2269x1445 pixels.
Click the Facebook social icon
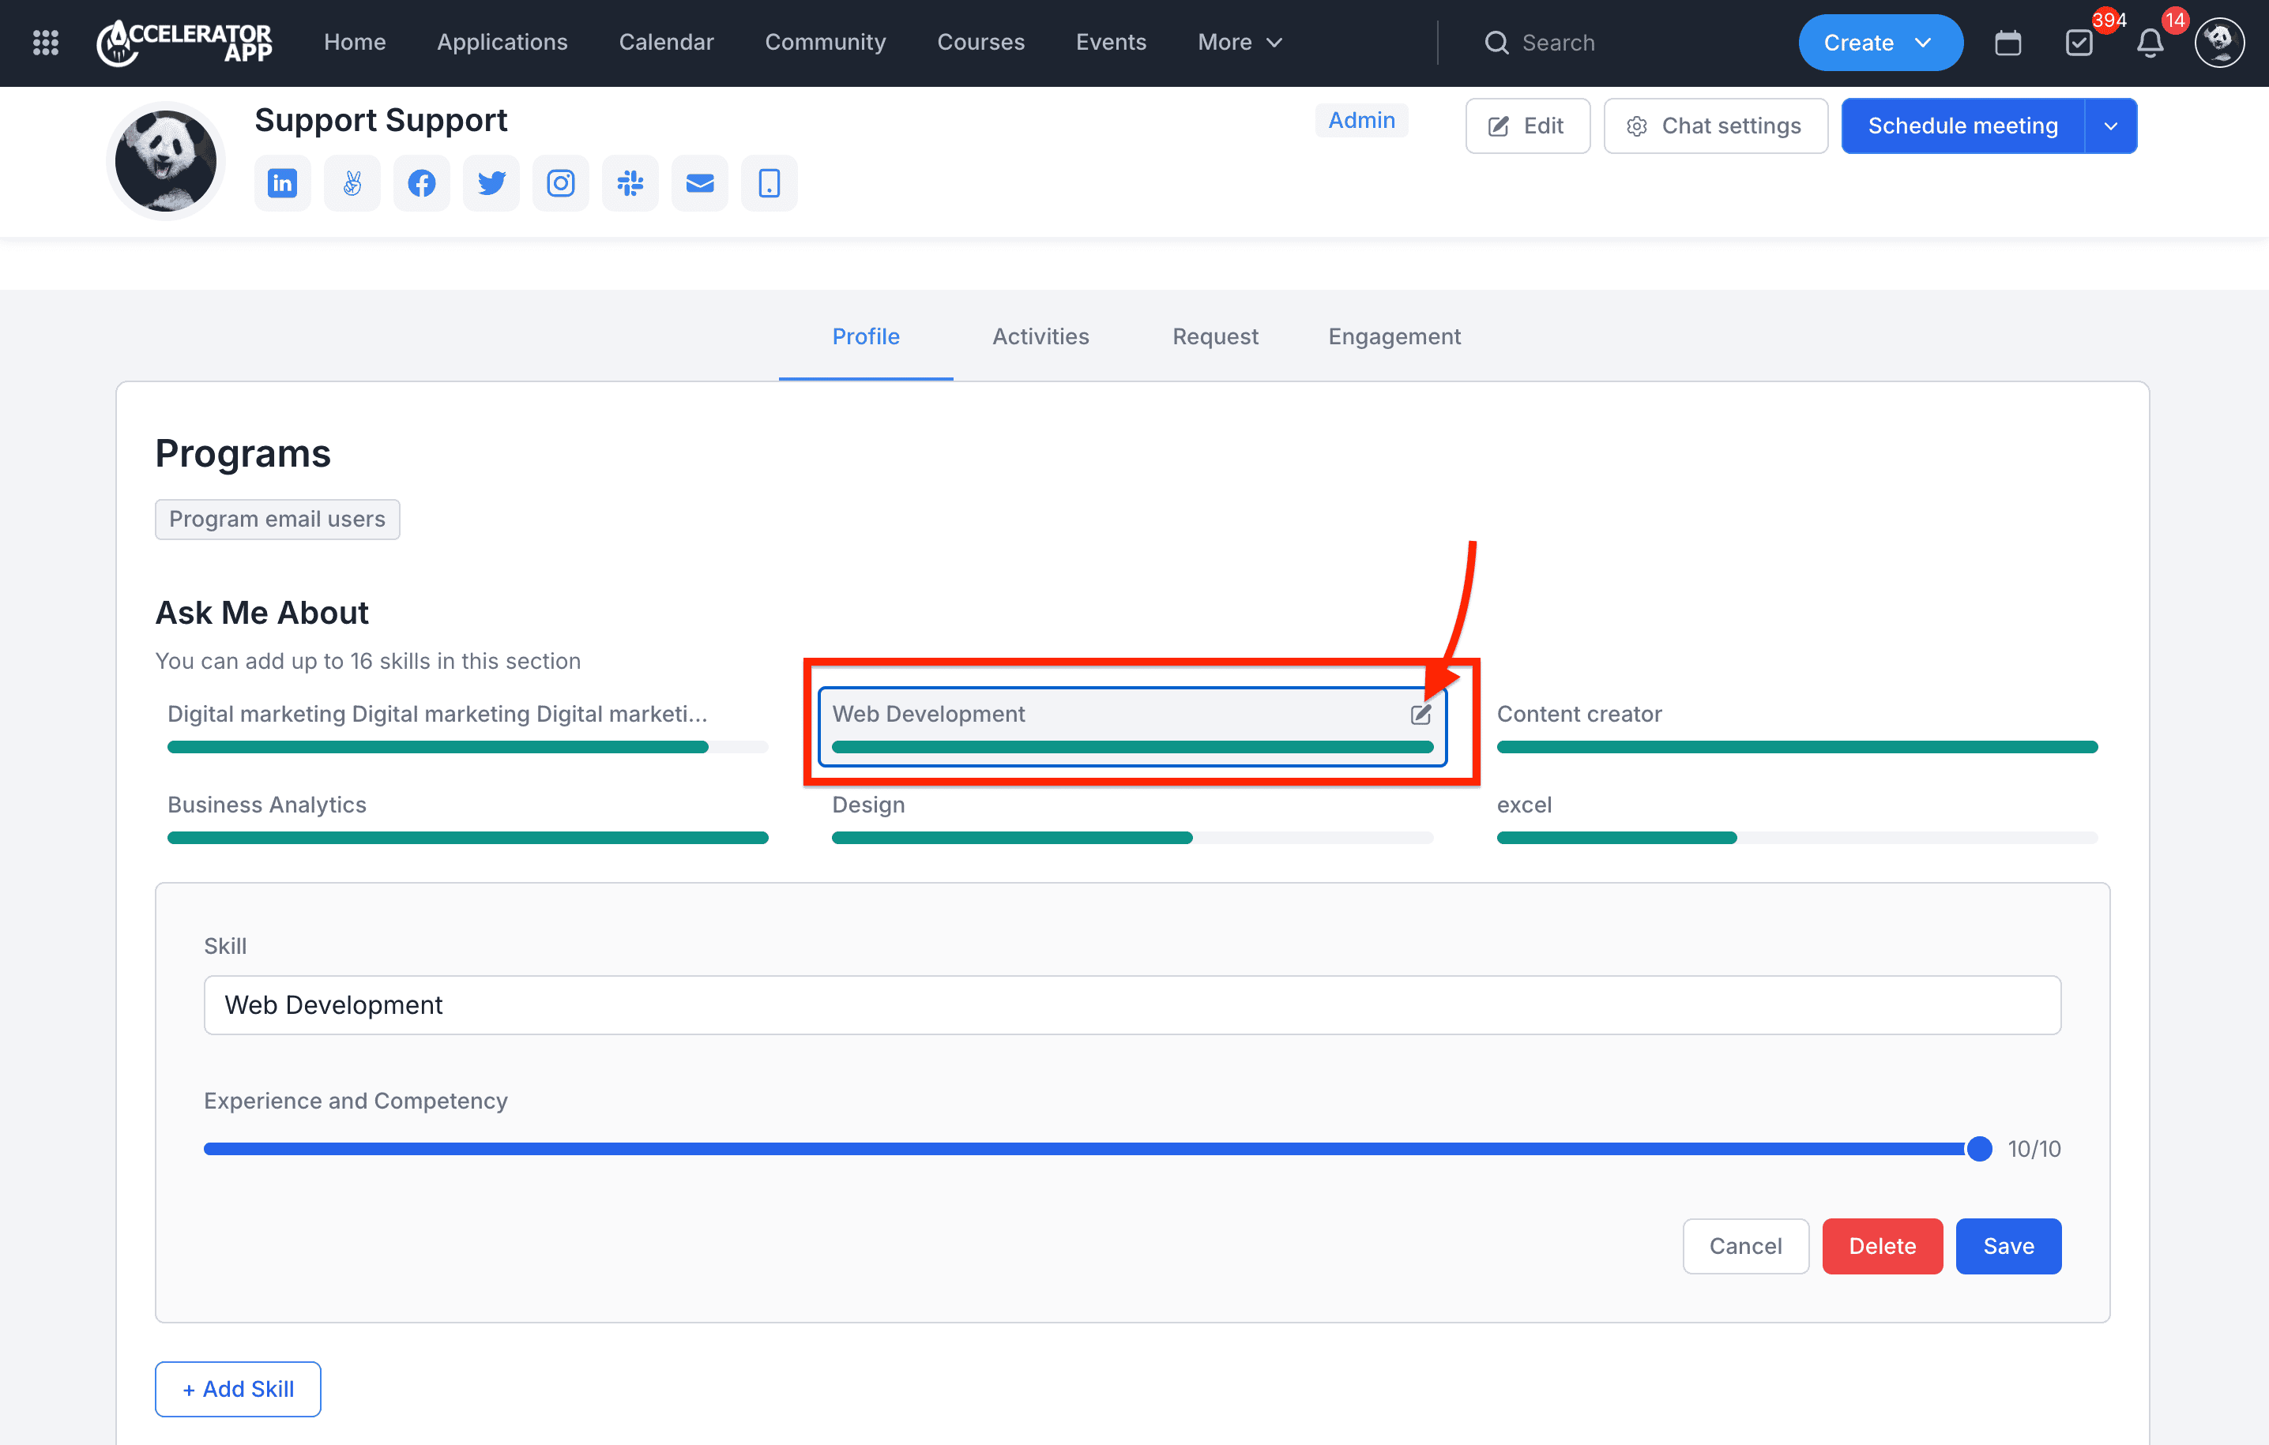(421, 182)
